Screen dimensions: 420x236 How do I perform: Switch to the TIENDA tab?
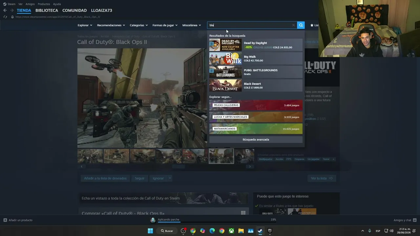[x=24, y=10]
